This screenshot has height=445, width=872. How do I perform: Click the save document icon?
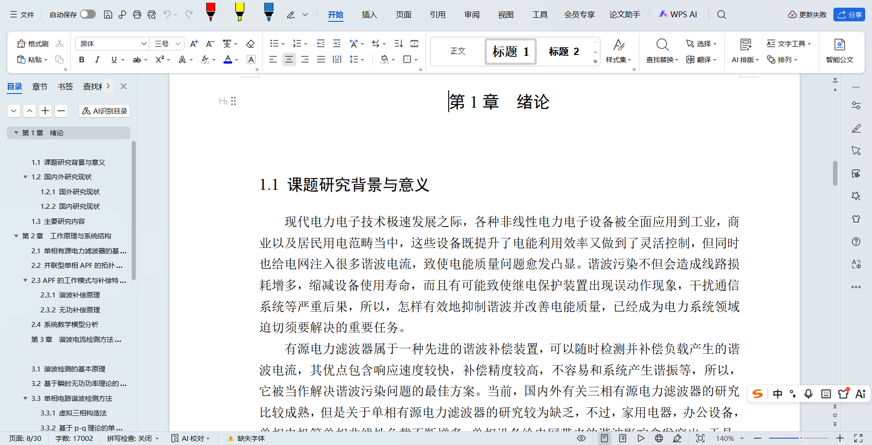tap(108, 15)
